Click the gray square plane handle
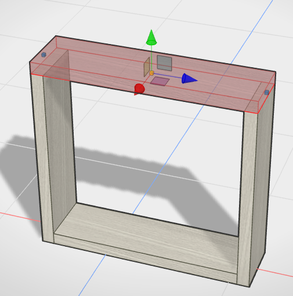 (164, 63)
